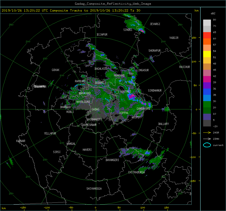Select the light blue 30-35 dBZ swatch

click(207, 98)
